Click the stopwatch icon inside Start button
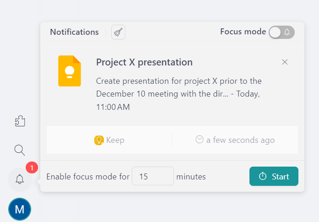 263,176
